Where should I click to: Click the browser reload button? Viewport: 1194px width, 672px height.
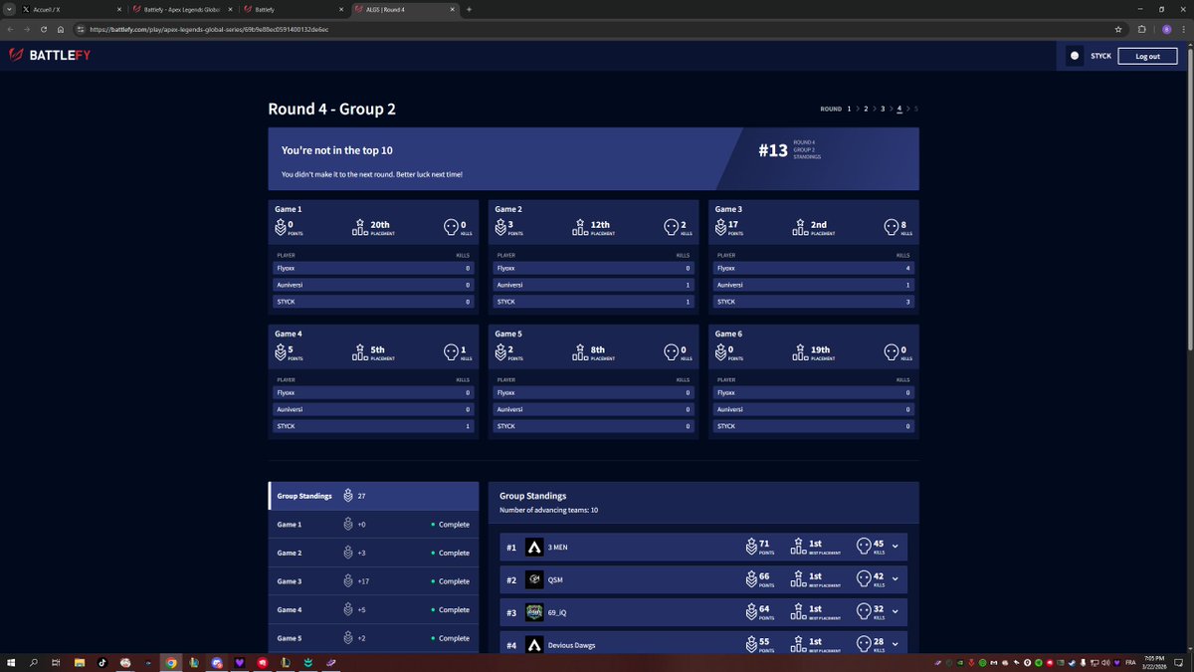[43, 29]
